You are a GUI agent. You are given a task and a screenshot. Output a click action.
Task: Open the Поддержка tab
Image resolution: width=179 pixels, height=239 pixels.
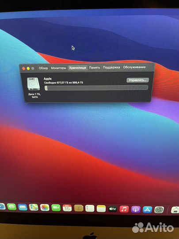click(111, 67)
